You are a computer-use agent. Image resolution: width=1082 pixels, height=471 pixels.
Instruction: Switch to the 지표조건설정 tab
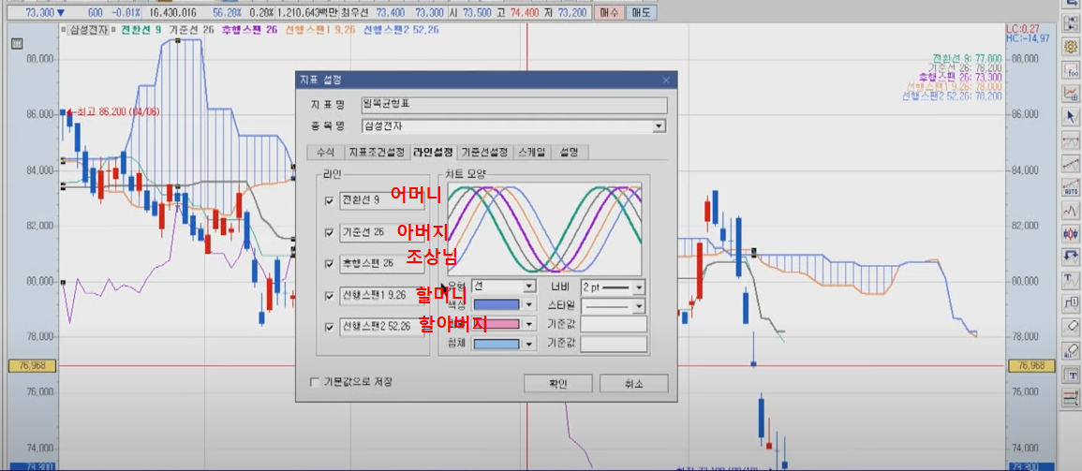pyautogui.click(x=376, y=153)
